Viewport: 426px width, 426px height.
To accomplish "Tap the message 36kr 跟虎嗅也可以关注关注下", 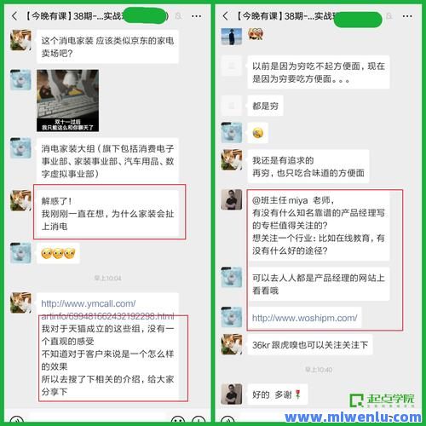I will point(310,345).
